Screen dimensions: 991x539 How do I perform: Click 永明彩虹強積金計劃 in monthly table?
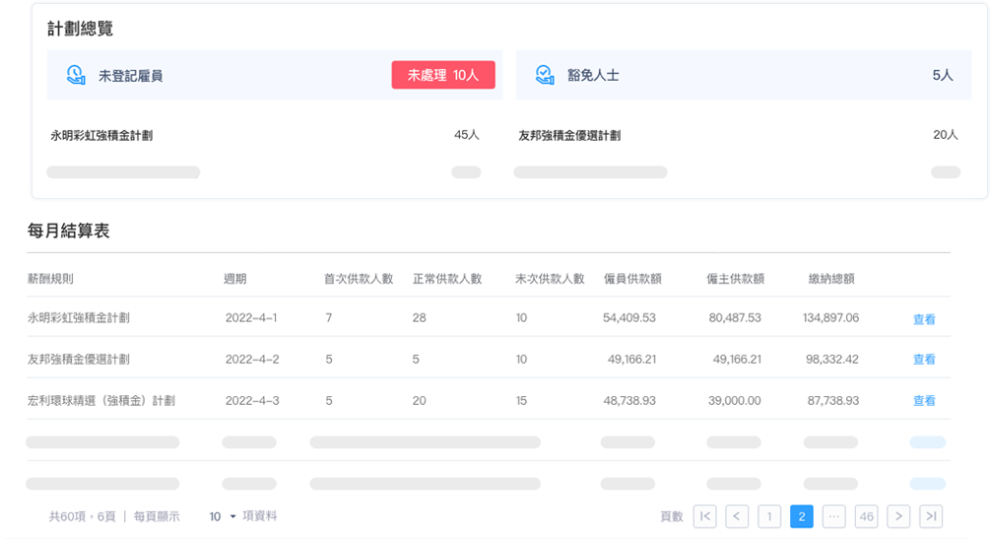click(79, 318)
